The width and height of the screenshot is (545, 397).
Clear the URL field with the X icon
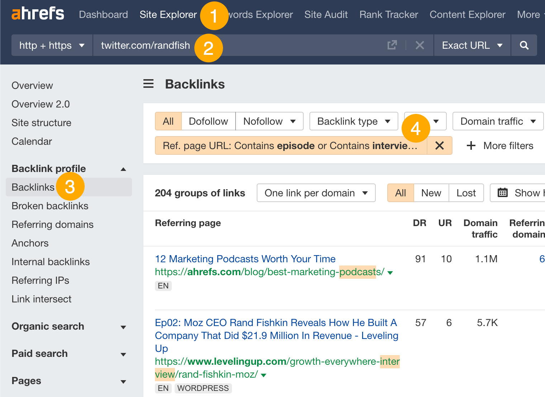(x=420, y=45)
